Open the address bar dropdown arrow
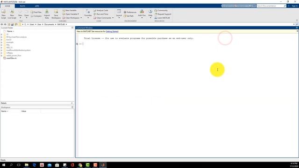299x168 pixels. pyautogui.click(x=294, y=24)
